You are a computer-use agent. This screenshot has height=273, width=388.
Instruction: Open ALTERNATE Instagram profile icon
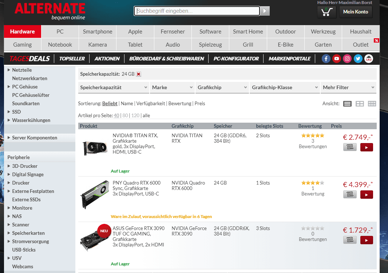[347, 59]
